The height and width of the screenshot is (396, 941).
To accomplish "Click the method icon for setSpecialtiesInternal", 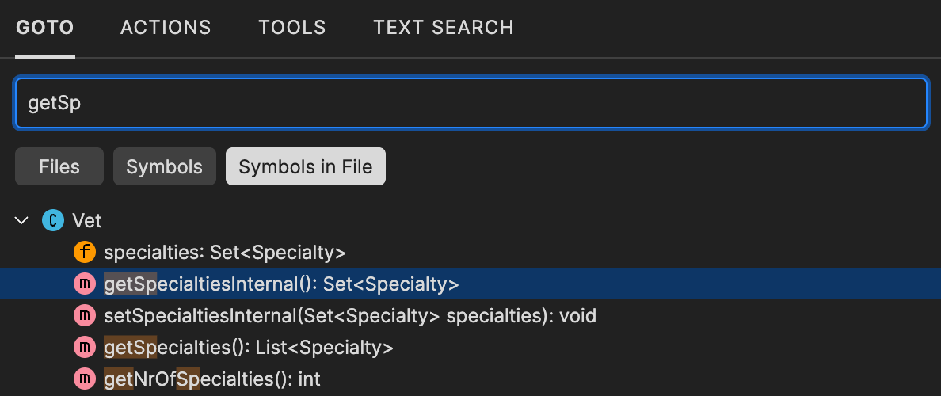I will click(84, 316).
